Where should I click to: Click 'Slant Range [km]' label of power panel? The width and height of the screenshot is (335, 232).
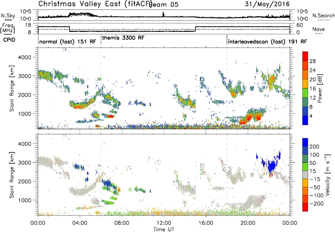pos(12,88)
